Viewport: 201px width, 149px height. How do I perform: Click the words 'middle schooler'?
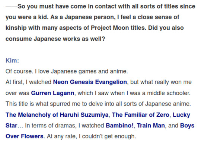[169, 93]
